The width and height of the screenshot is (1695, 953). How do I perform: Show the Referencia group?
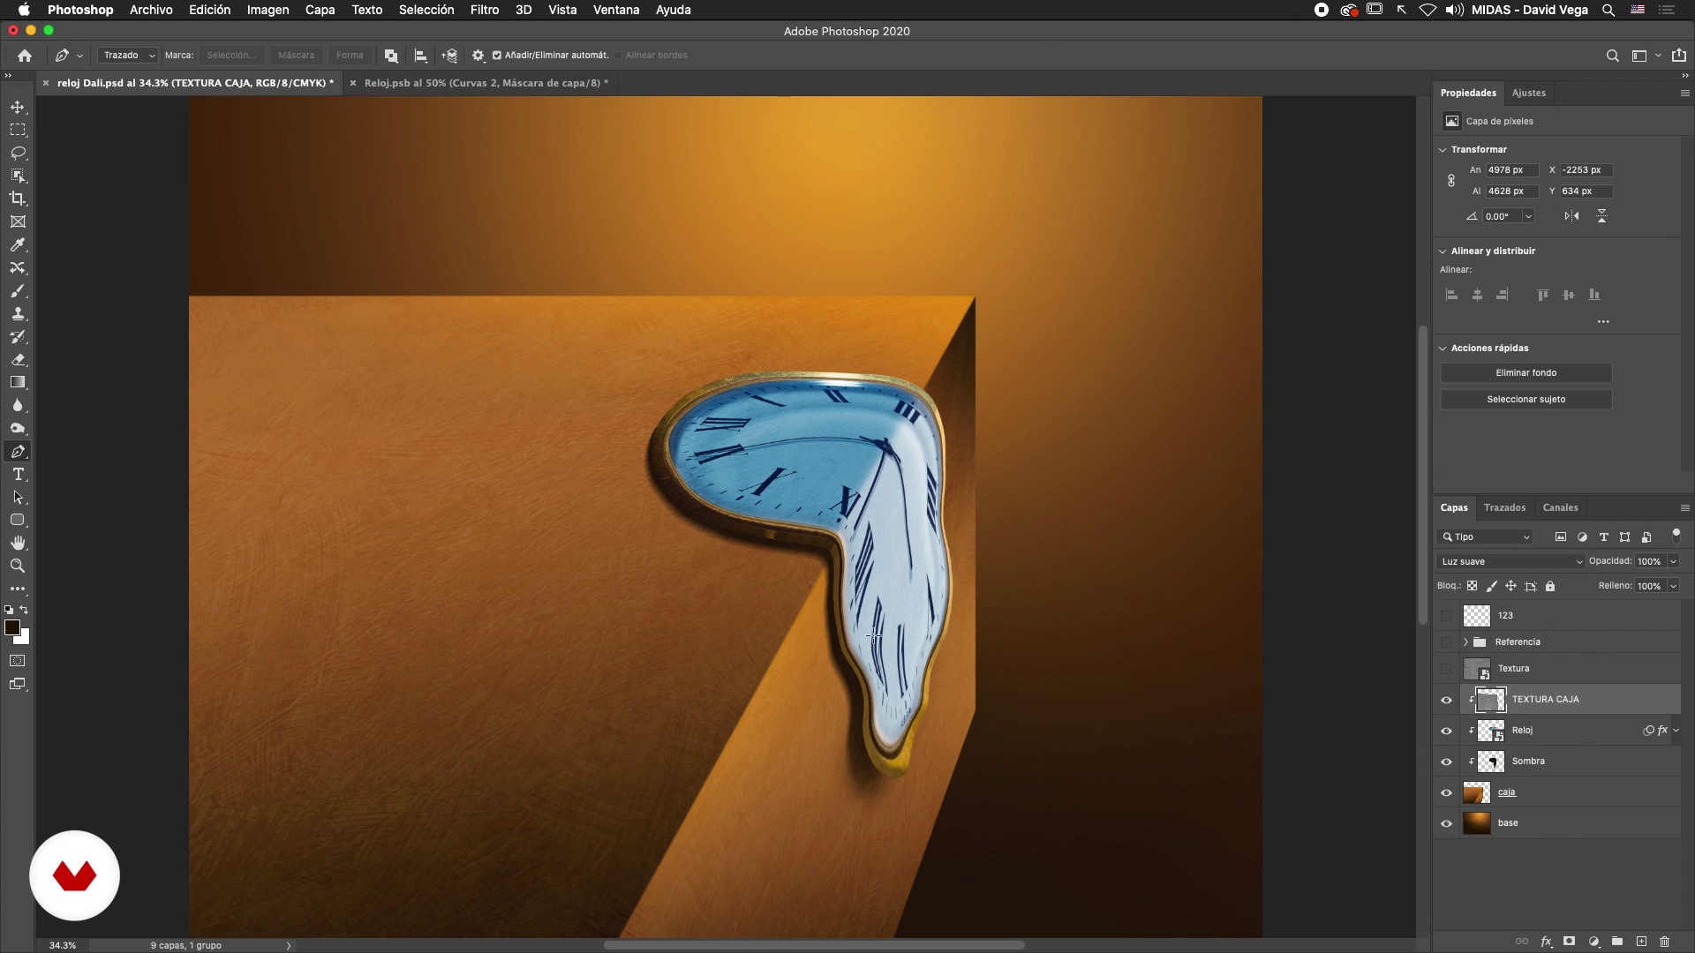[x=1446, y=642]
